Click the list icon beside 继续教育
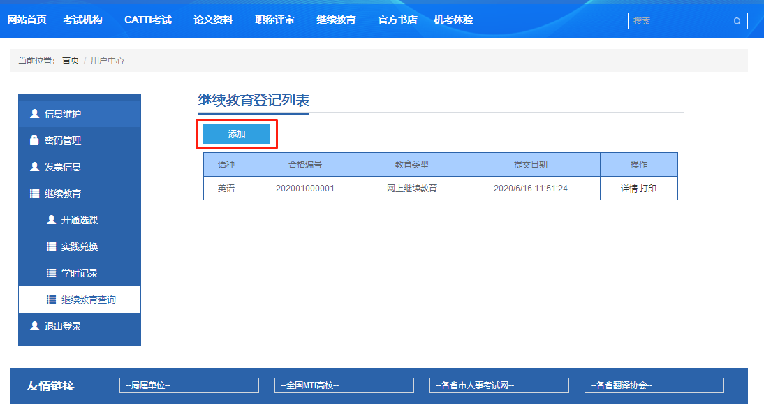The image size is (764, 405). (x=34, y=193)
